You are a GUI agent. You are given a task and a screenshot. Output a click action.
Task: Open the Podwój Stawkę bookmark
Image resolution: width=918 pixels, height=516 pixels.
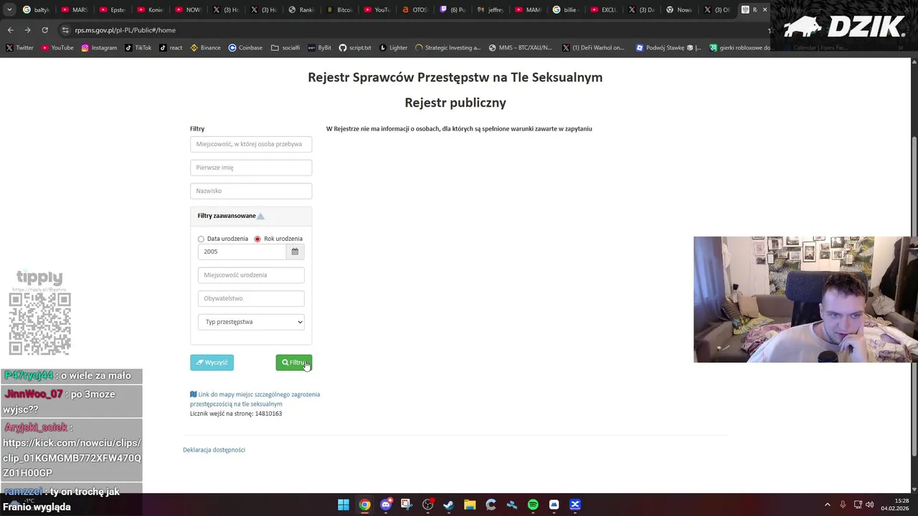pos(668,48)
